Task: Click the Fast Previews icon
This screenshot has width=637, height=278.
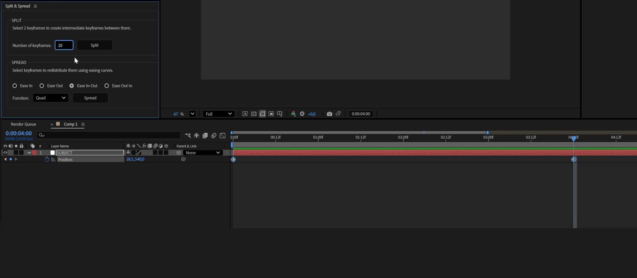Action: [x=245, y=114]
